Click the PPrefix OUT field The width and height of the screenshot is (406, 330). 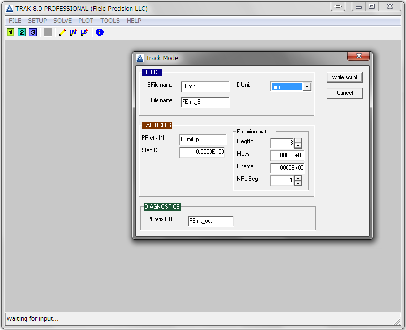pyautogui.click(x=210, y=221)
